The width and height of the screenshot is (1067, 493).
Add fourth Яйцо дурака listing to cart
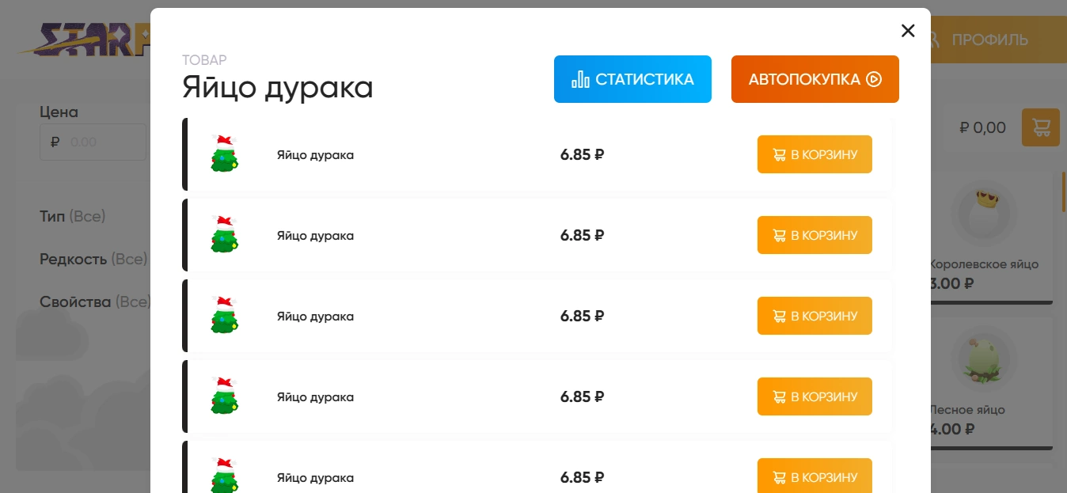814,396
